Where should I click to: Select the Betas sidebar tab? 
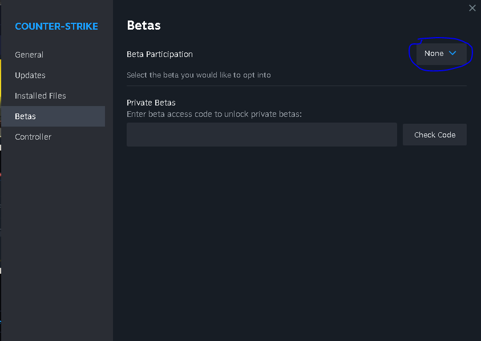pos(26,116)
